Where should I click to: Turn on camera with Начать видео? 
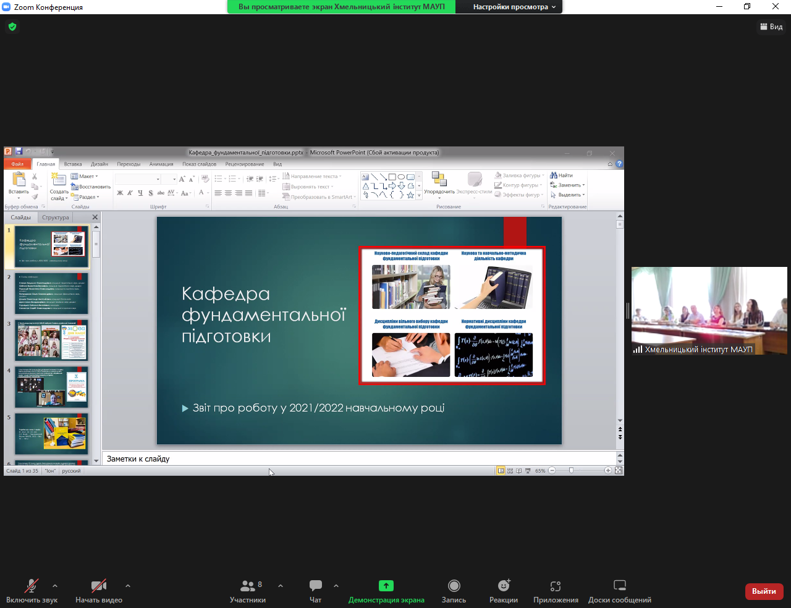pyautogui.click(x=98, y=586)
